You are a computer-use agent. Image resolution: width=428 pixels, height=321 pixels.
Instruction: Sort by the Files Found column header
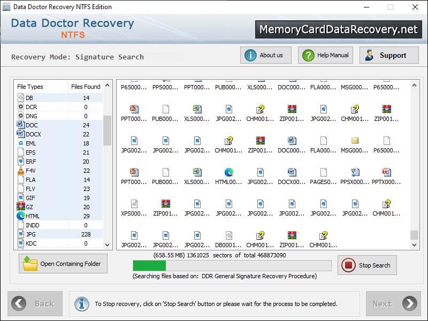[x=86, y=86]
